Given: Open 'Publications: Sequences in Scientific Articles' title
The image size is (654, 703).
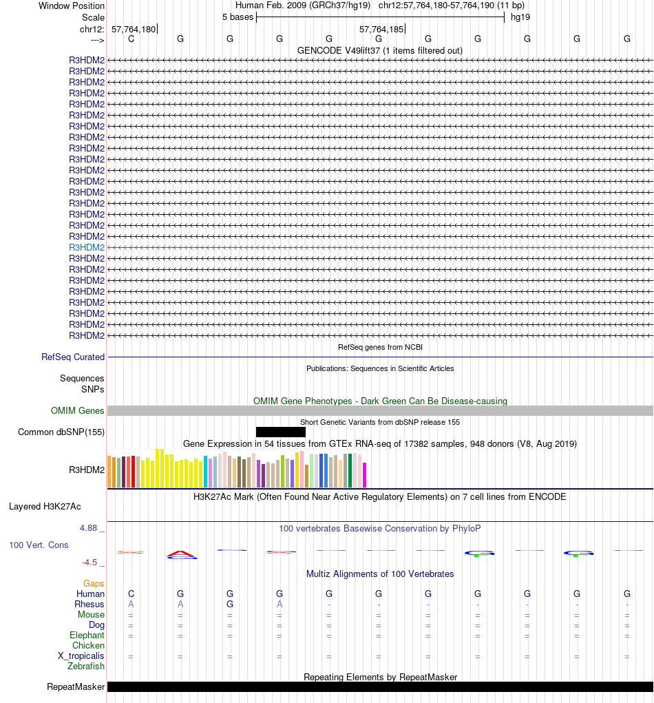Looking at the screenshot, I should point(380,368).
